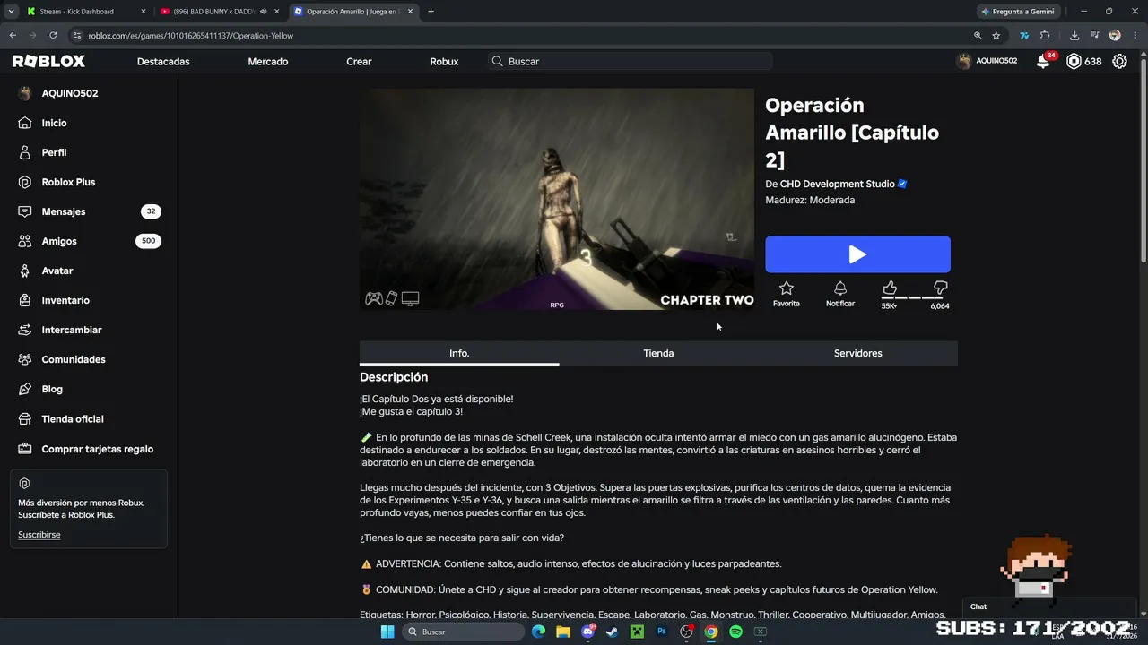Click the Inicio home icon in sidebar
The height and width of the screenshot is (645, 1148).
click(25, 123)
